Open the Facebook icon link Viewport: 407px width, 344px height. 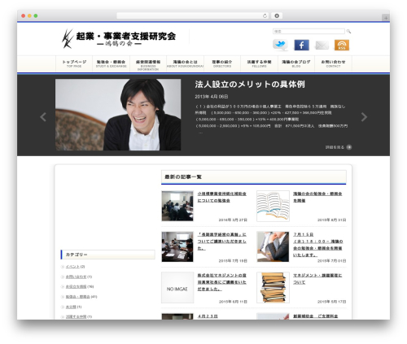(301, 45)
